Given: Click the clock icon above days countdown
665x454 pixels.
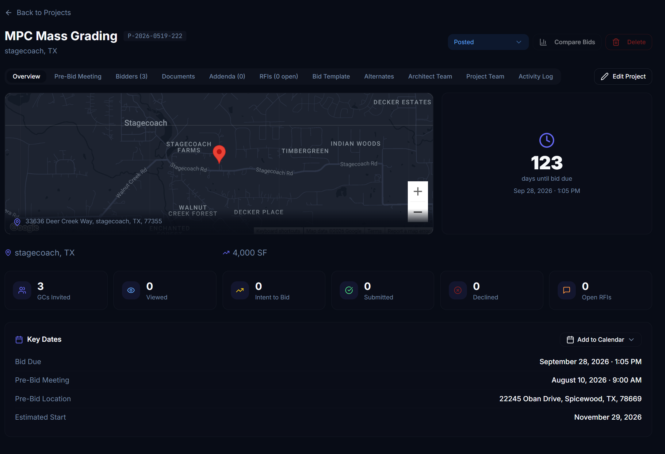Looking at the screenshot, I should click(547, 140).
